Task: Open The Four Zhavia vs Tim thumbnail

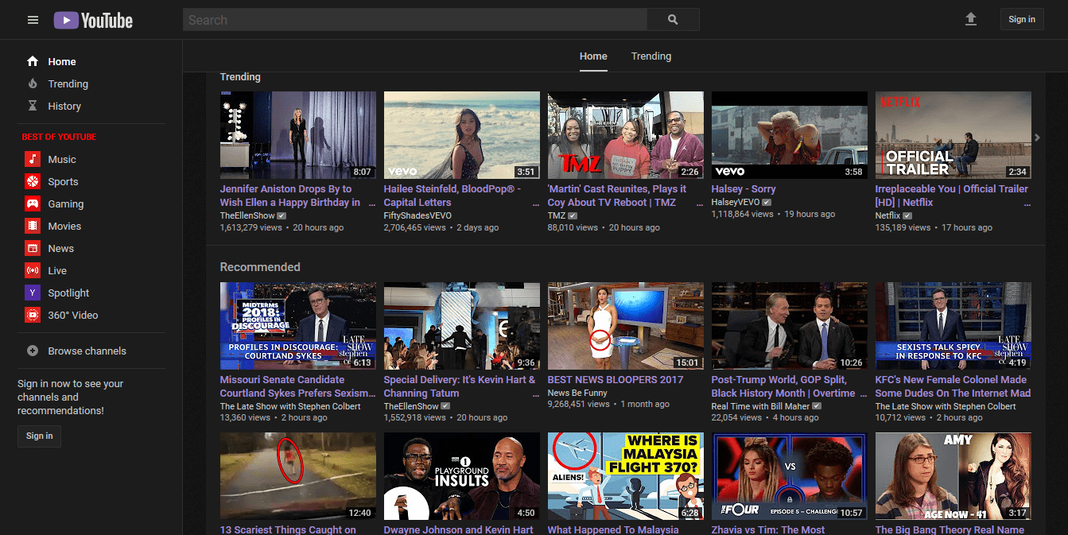Action: click(x=790, y=476)
